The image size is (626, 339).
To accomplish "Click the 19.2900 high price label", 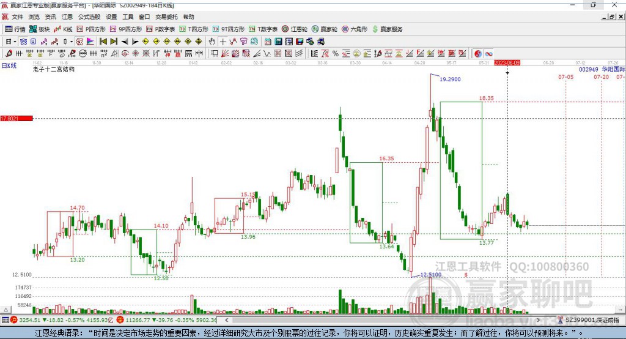I will pos(450,79).
